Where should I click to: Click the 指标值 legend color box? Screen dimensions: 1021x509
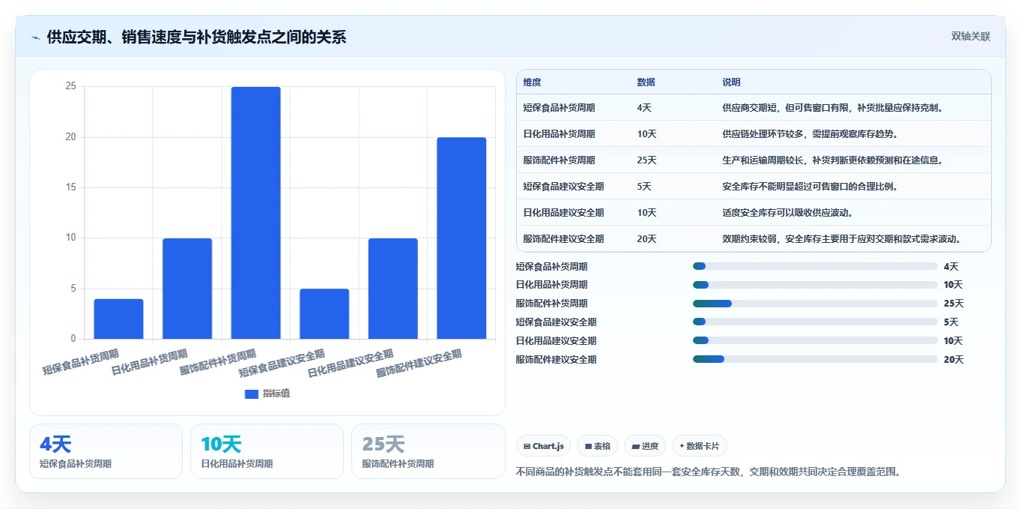click(252, 394)
